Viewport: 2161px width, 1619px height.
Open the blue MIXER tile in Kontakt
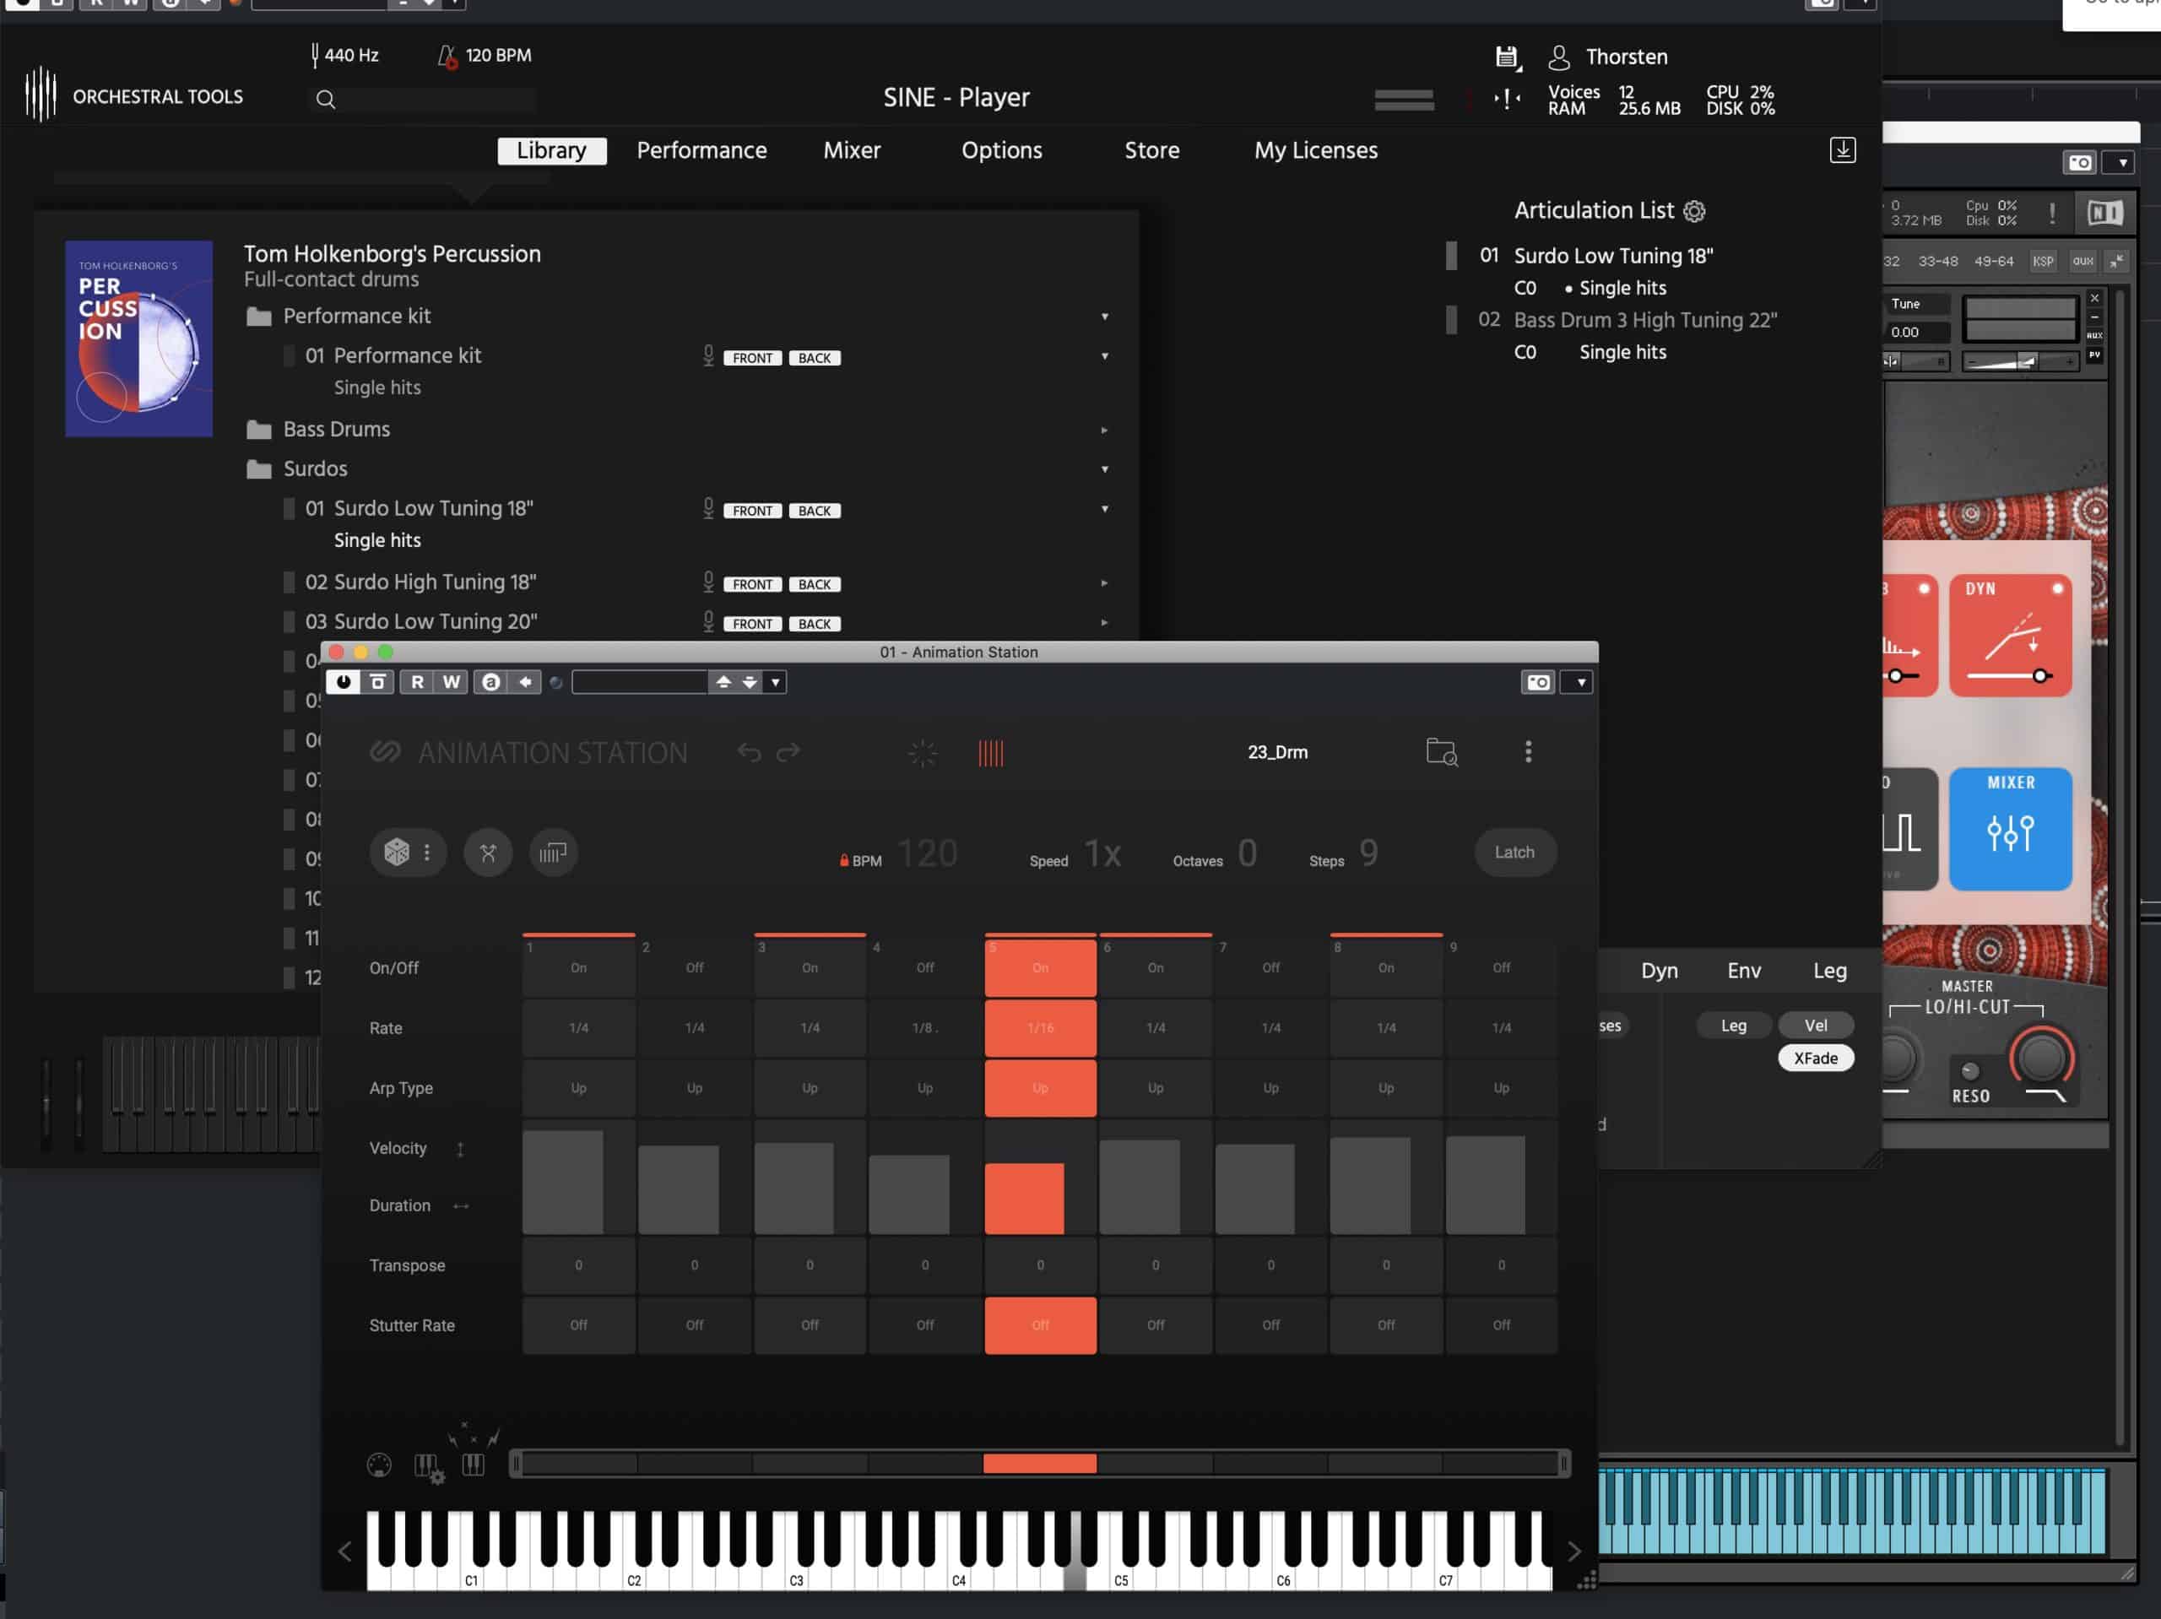point(2011,829)
